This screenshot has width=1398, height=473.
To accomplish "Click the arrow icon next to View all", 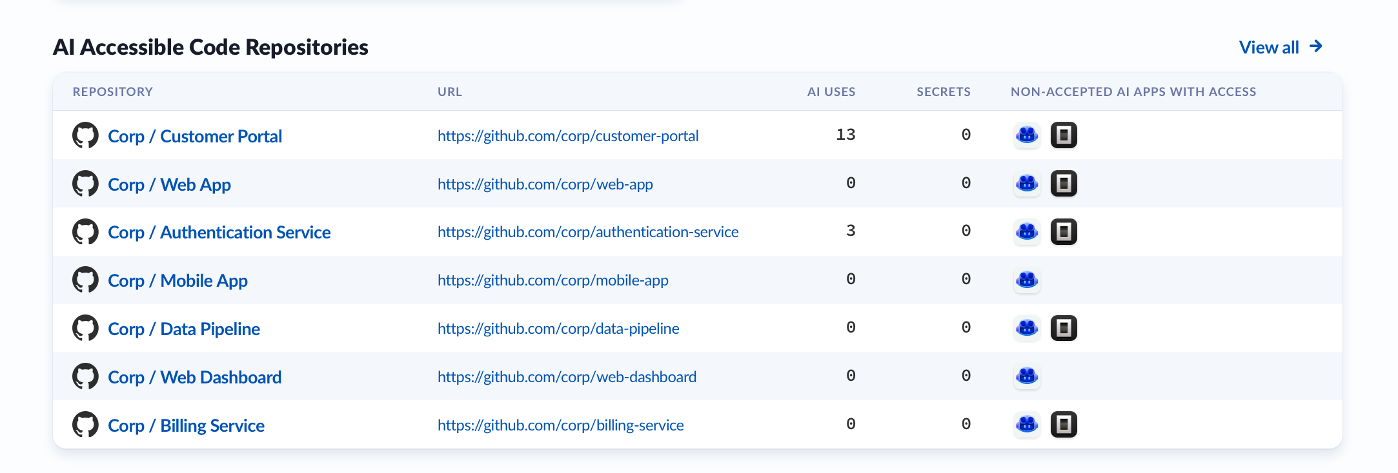I will tap(1316, 46).
